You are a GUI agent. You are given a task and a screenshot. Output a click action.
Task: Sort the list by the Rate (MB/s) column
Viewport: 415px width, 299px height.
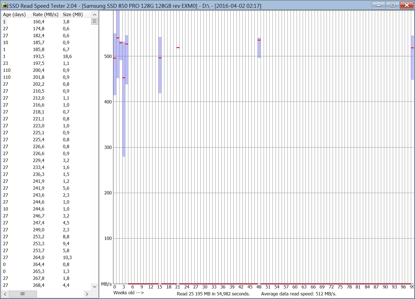46,14
